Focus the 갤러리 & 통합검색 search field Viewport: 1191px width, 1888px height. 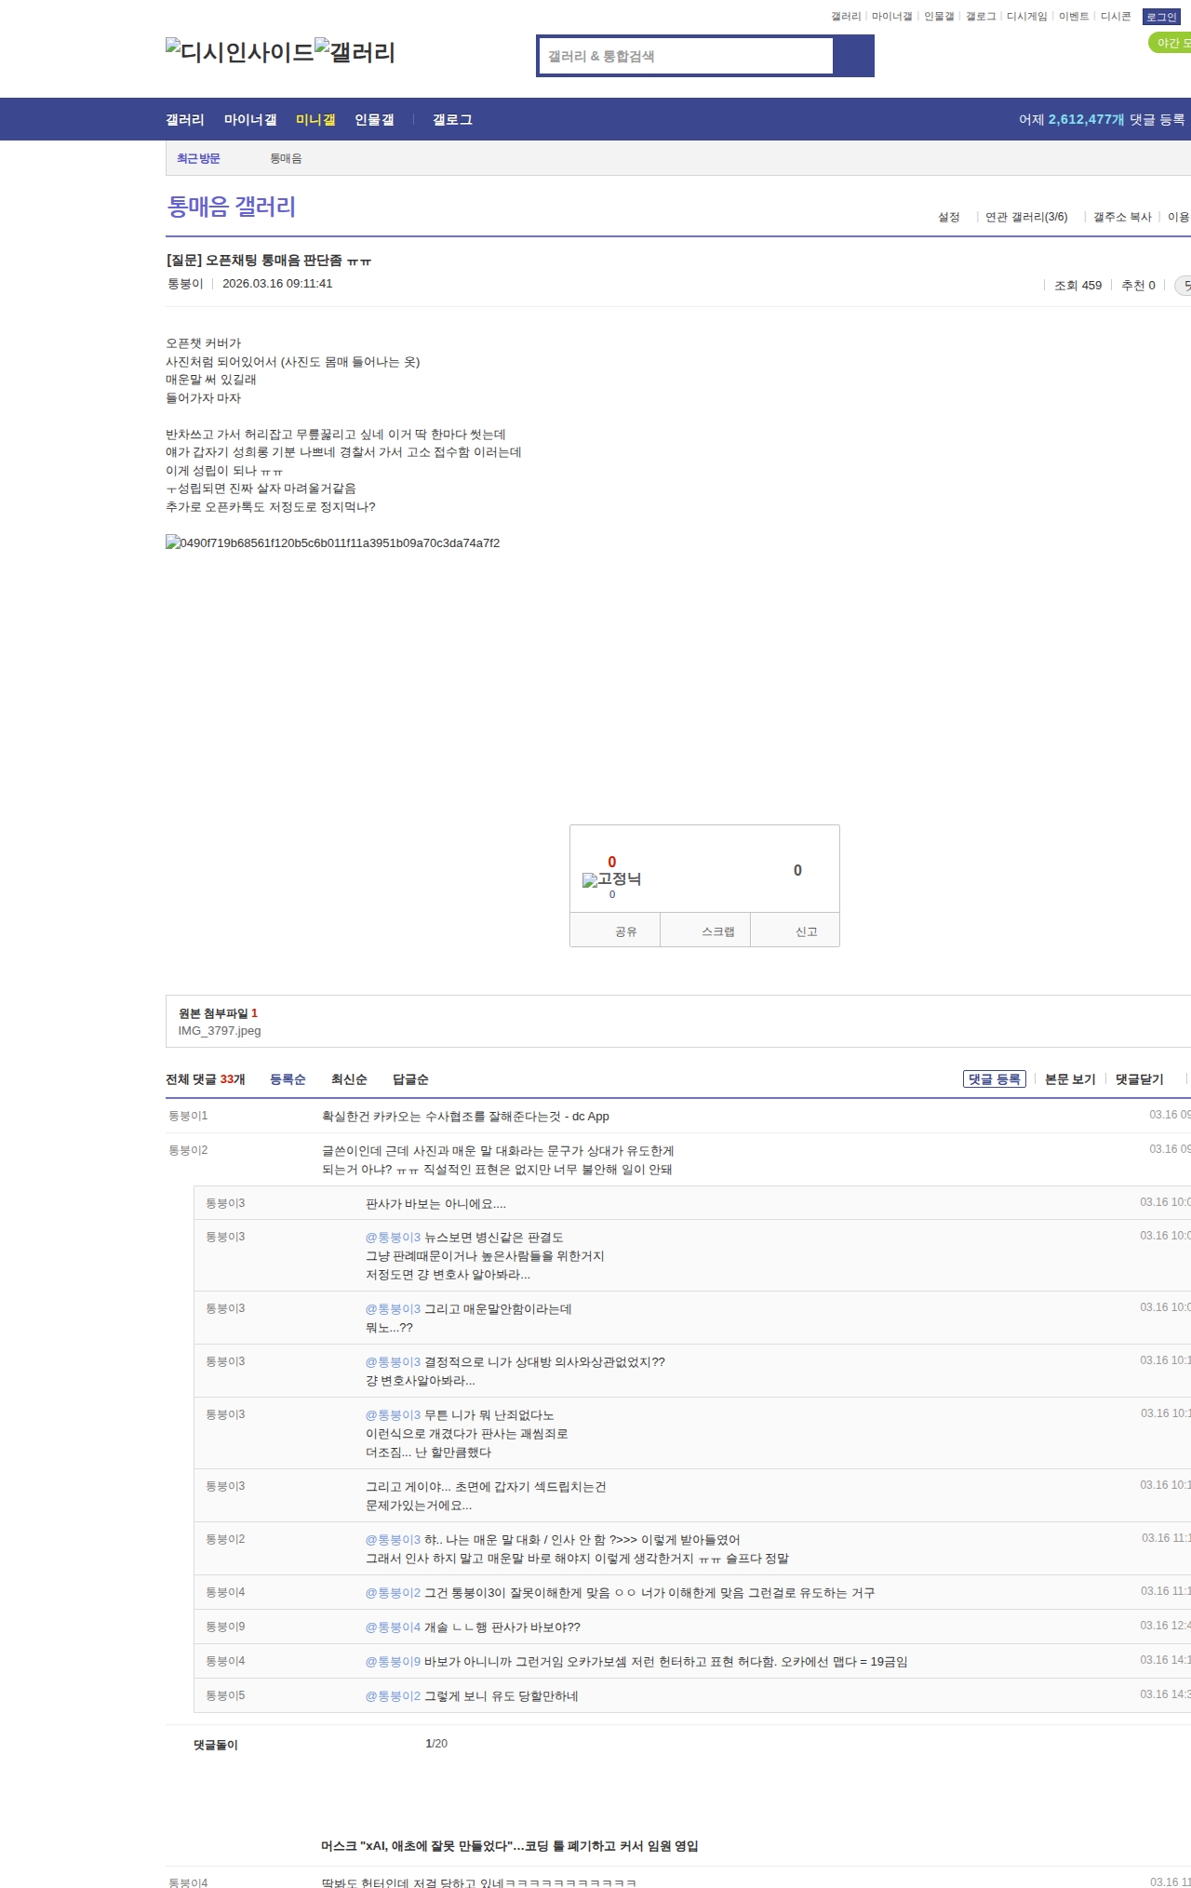[686, 56]
